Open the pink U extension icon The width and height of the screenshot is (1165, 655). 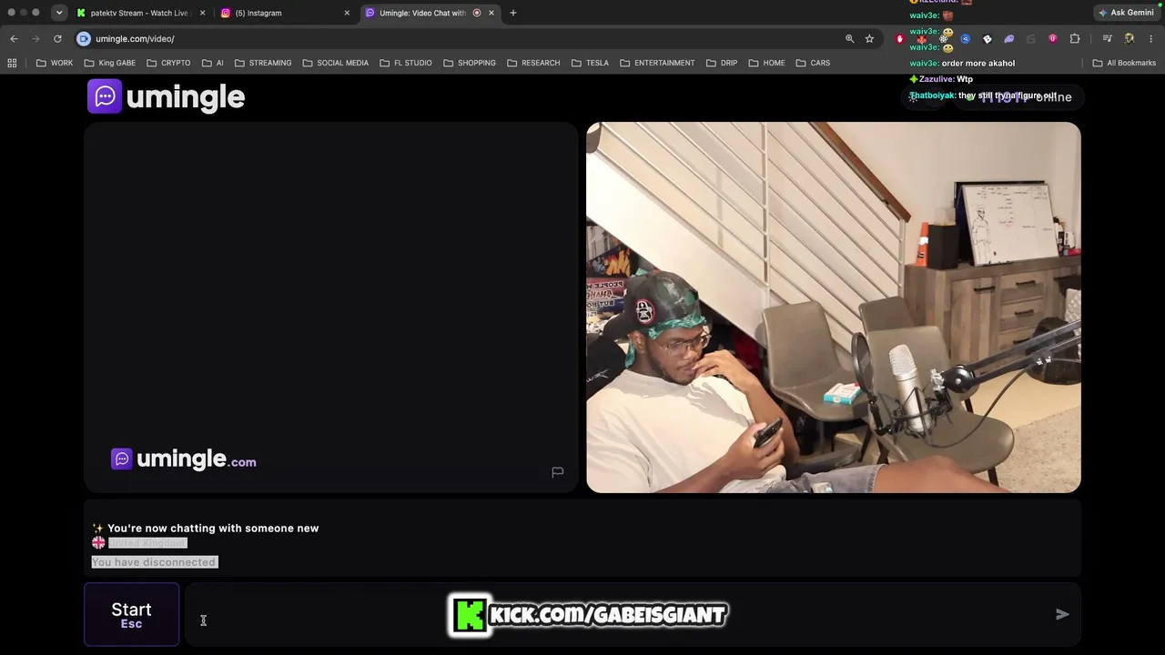pos(1052,38)
